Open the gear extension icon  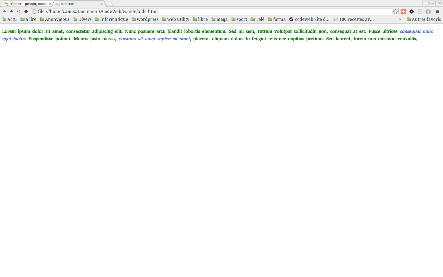pos(412,11)
